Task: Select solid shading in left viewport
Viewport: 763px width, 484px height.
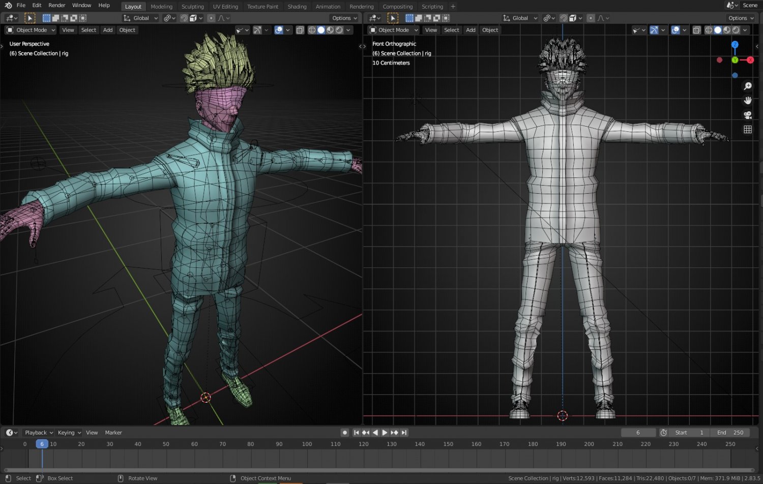Action: coord(321,30)
